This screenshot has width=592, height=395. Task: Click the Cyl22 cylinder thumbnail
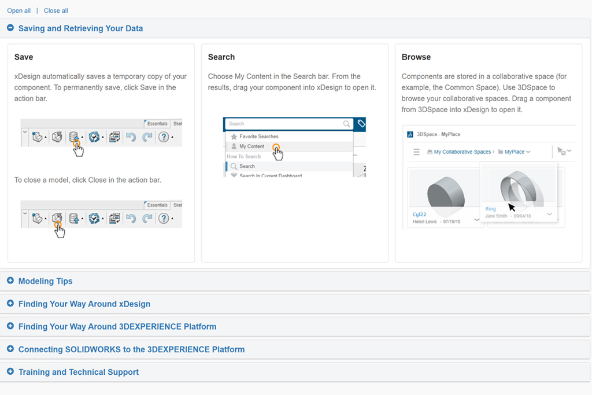pos(446,191)
